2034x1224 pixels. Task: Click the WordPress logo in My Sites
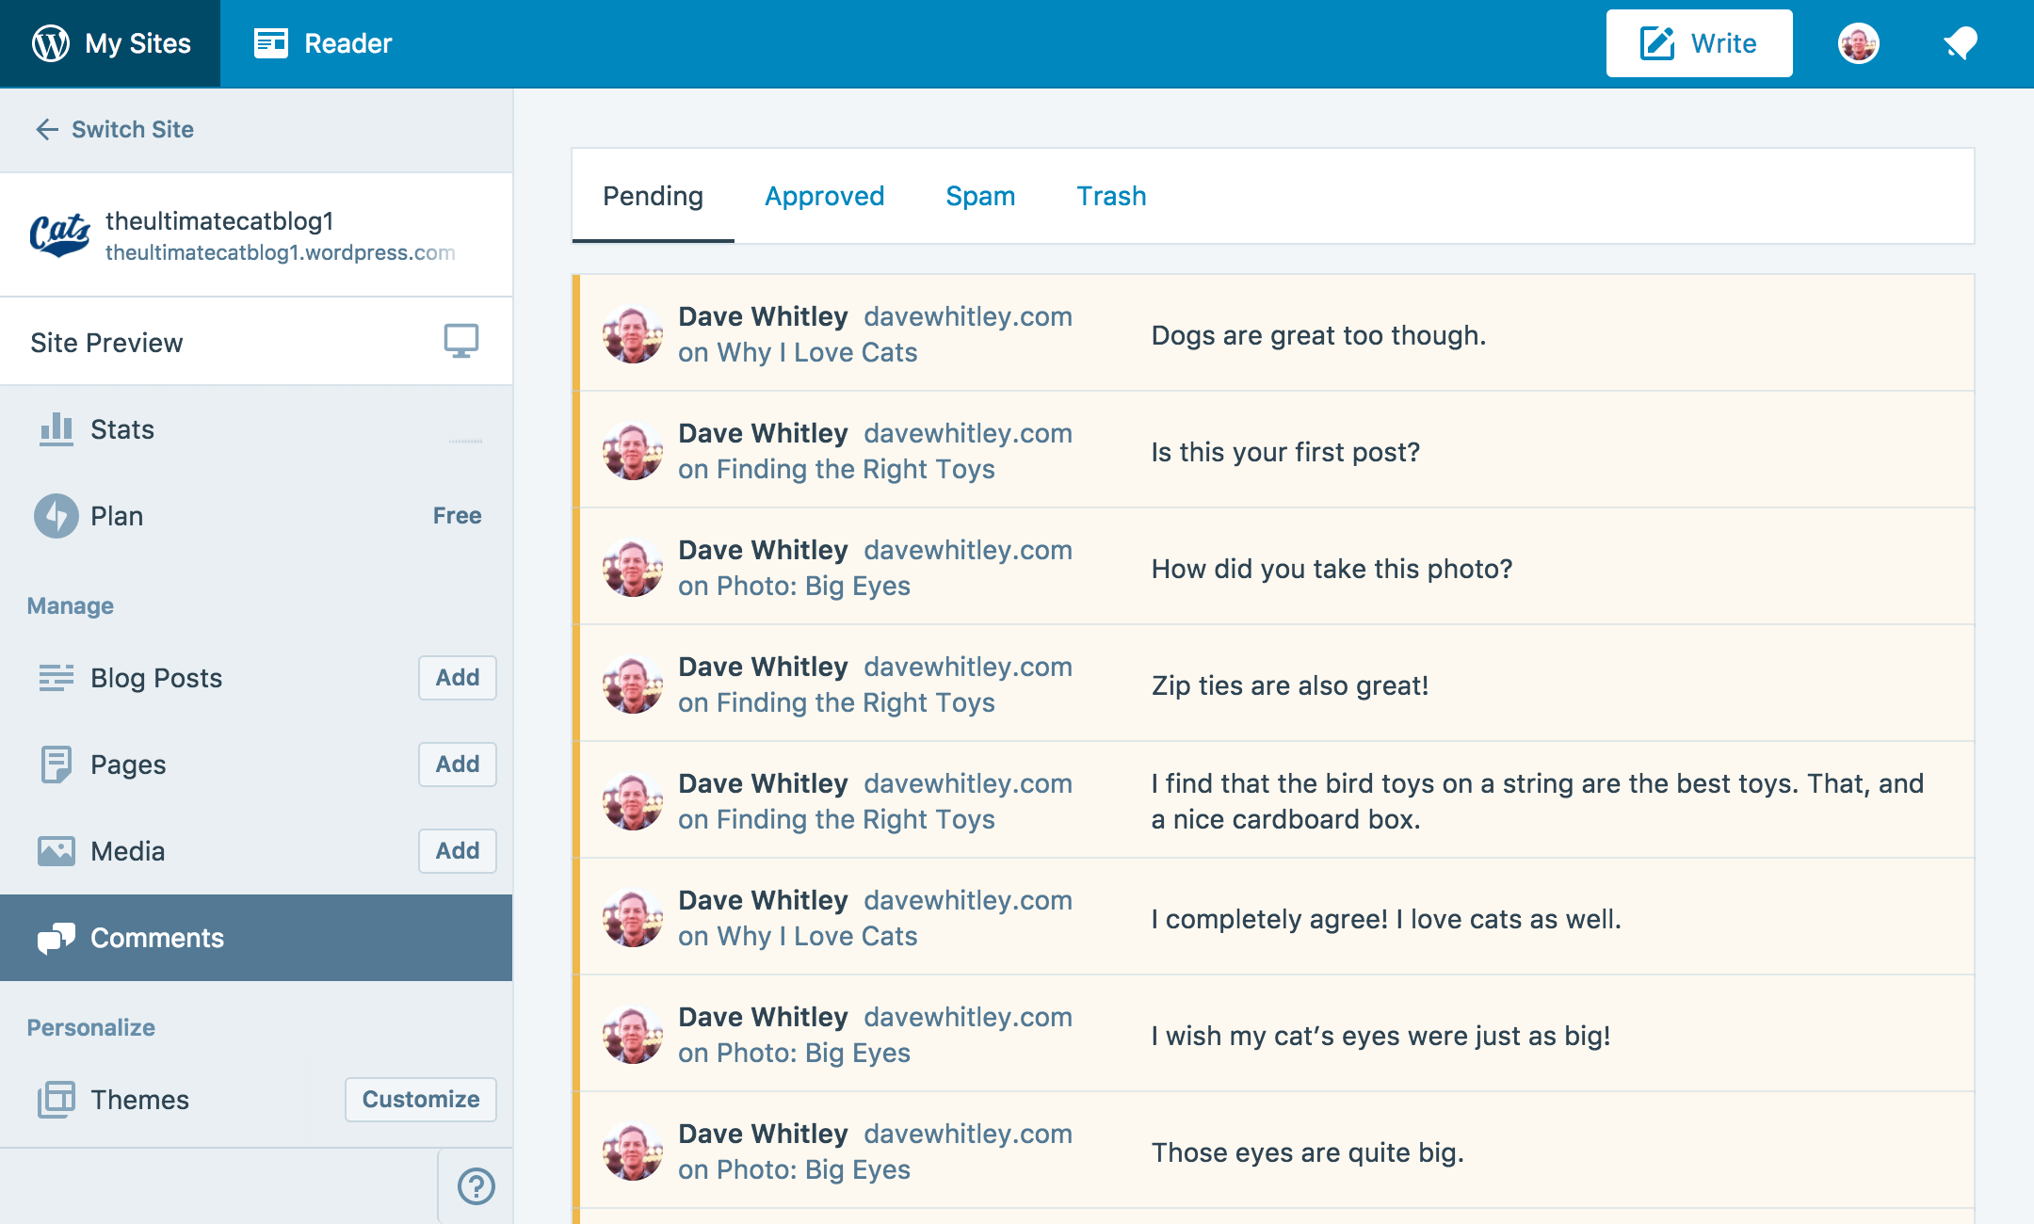(51, 43)
